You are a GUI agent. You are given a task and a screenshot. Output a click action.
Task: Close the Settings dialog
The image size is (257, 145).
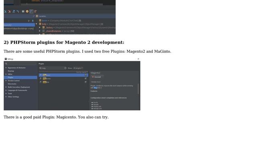coord(138,59)
